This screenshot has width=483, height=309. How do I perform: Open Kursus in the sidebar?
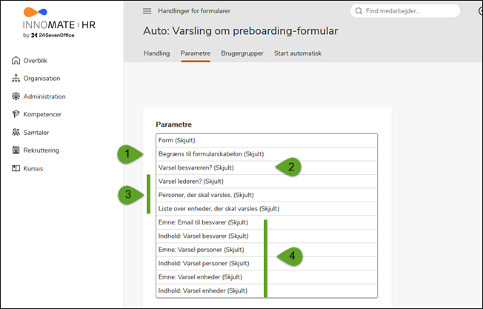(x=33, y=168)
